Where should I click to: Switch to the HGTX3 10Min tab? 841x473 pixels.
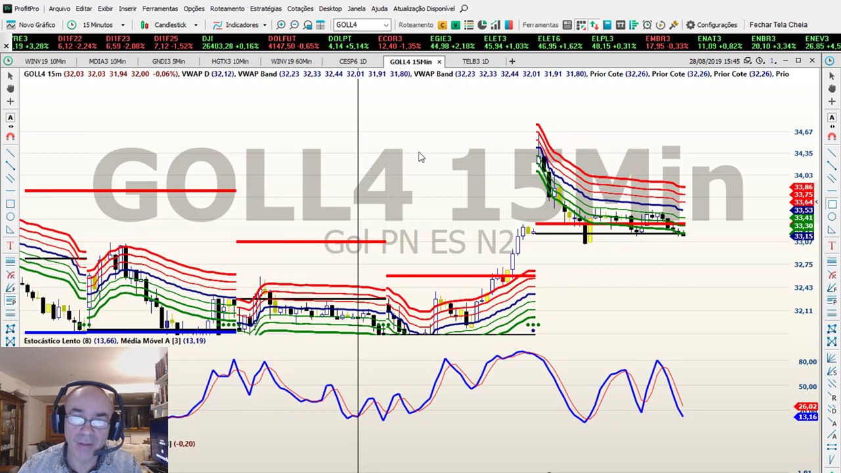pos(230,61)
